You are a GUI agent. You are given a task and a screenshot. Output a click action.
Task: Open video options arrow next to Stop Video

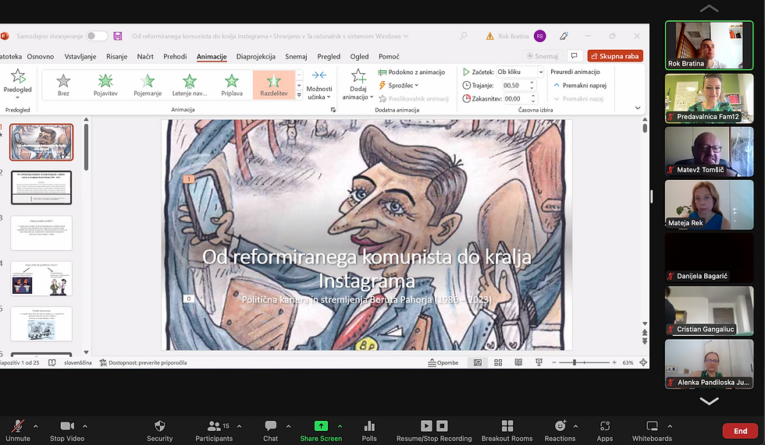85,426
